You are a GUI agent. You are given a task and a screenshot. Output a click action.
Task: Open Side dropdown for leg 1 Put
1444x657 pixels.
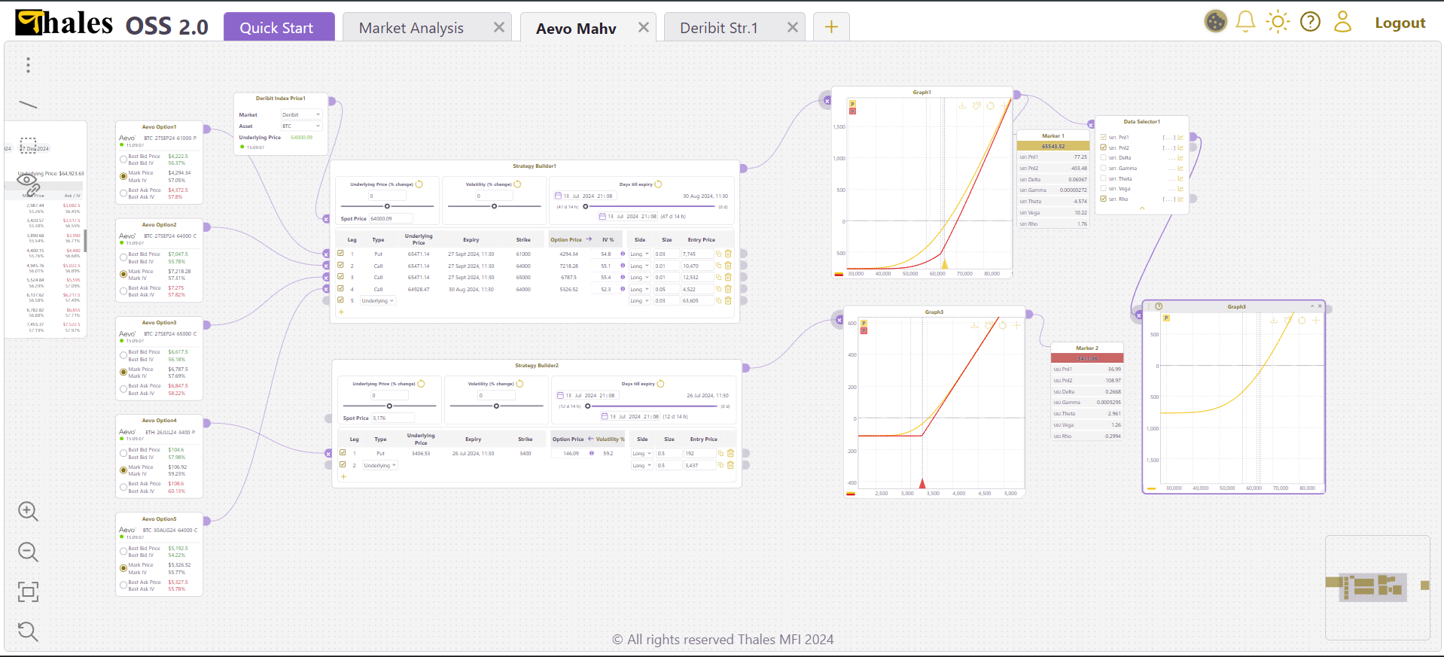pos(639,254)
